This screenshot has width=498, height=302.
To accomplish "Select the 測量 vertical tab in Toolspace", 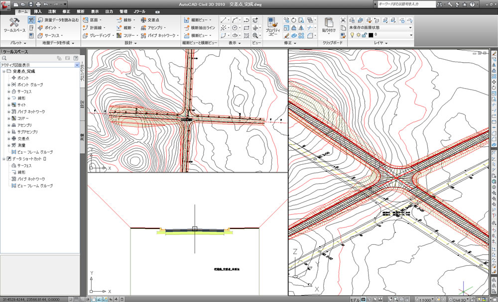I will [x=82, y=137].
